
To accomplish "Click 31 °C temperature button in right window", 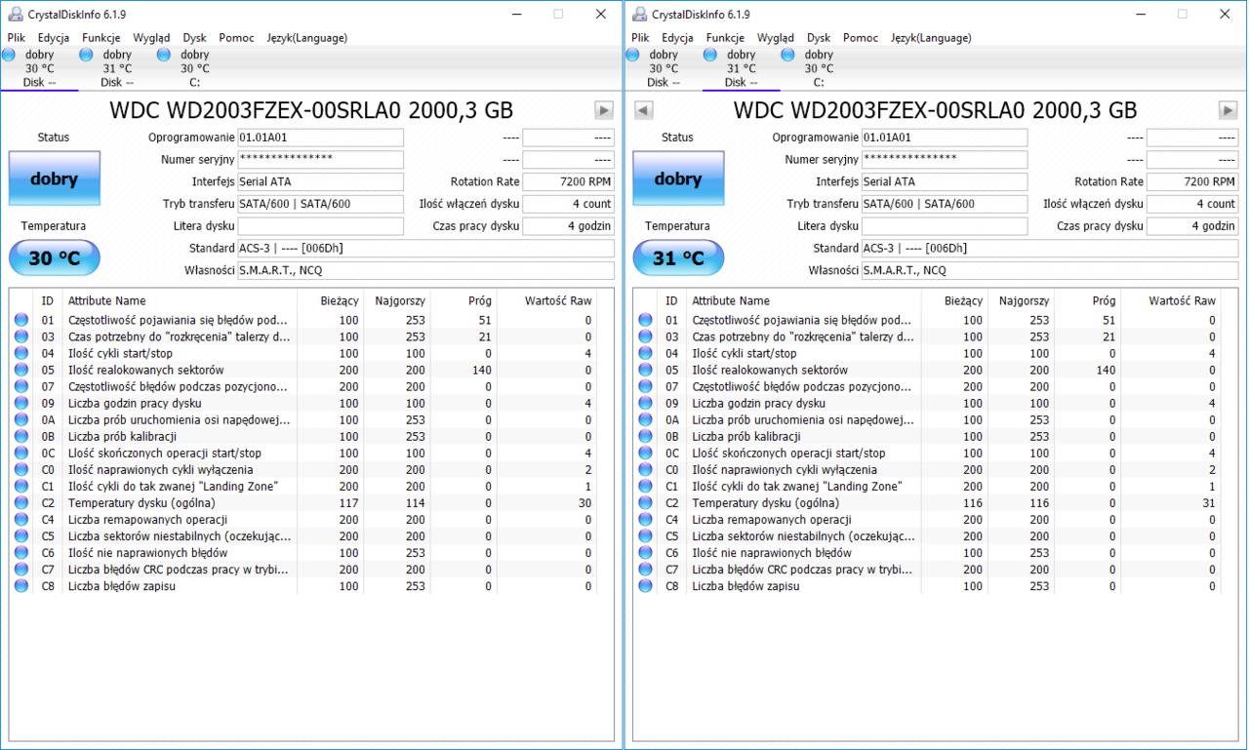I will click(x=678, y=258).
